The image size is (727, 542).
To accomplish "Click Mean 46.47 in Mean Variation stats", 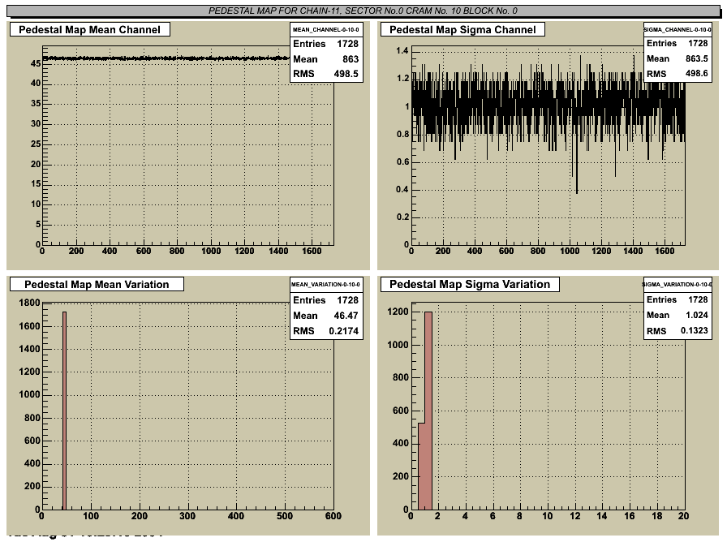I will click(x=326, y=316).
